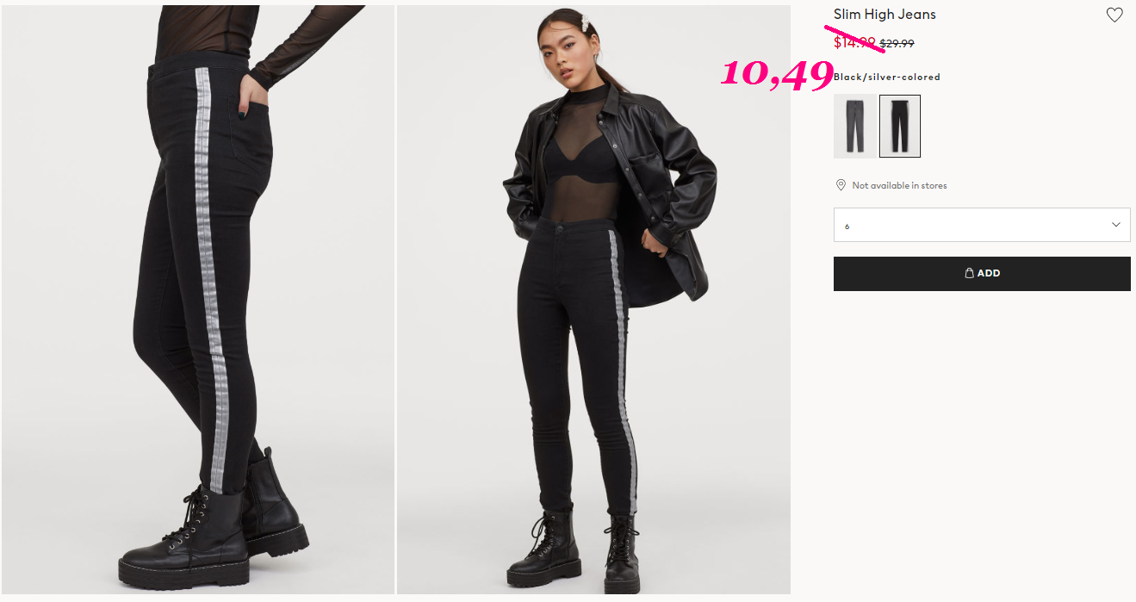Click the crossed-out $14.99 sale price
Image resolution: width=1136 pixels, height=602 pixels.
tap(854, 41)
